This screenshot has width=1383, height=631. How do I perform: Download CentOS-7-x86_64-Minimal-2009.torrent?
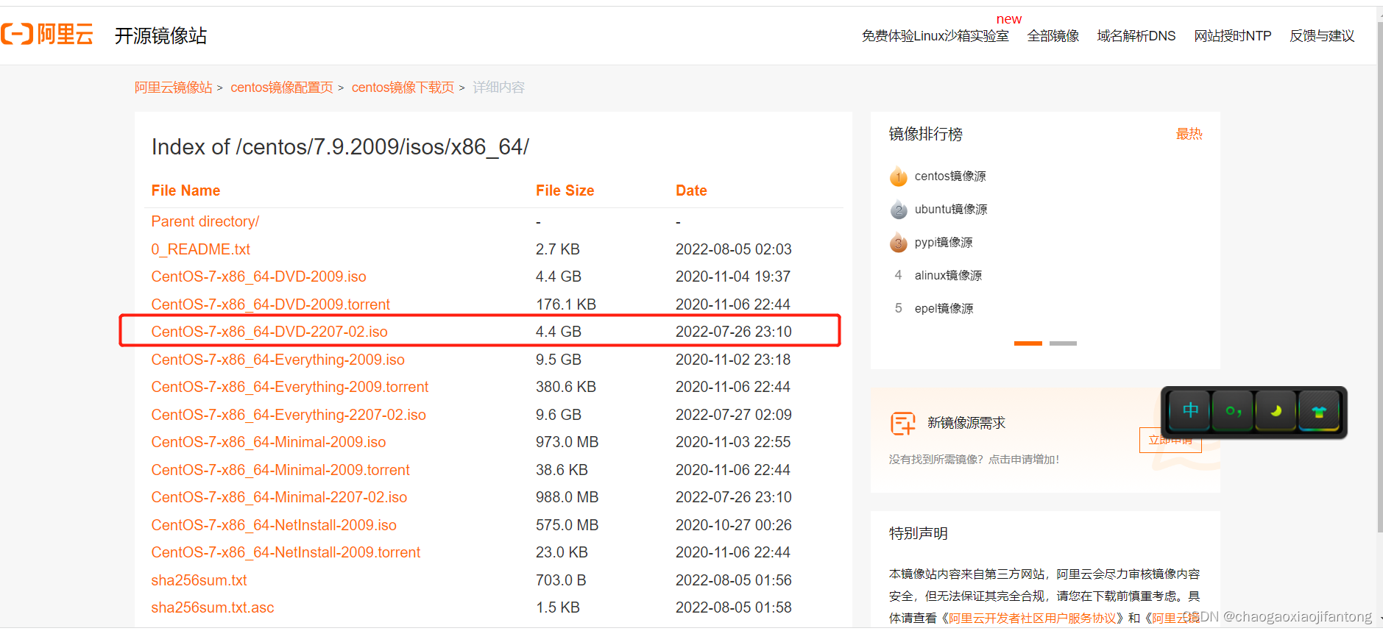click(x=280, y=470)
